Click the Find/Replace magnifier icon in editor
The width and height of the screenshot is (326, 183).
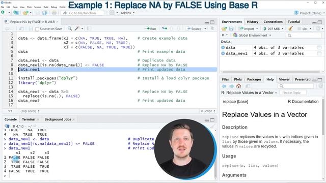pos(70,28)
